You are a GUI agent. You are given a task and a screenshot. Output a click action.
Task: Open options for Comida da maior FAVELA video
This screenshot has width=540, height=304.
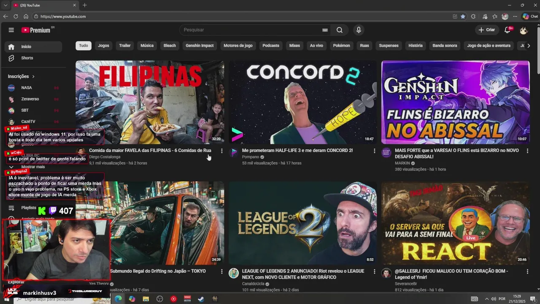click(x=221, y=151)
